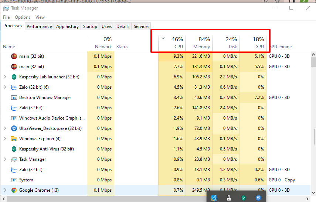The height and width of the screenshot is (202, 316).
Task: Click the Zalo (32 bit) (6) icon
Action: [14, 87]
